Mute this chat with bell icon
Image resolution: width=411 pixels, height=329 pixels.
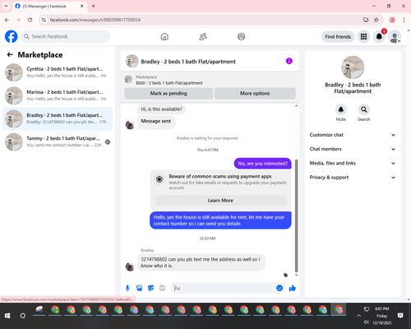(340, 109)
